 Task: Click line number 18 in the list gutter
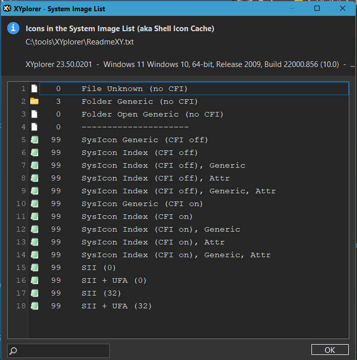pos(21,306)
